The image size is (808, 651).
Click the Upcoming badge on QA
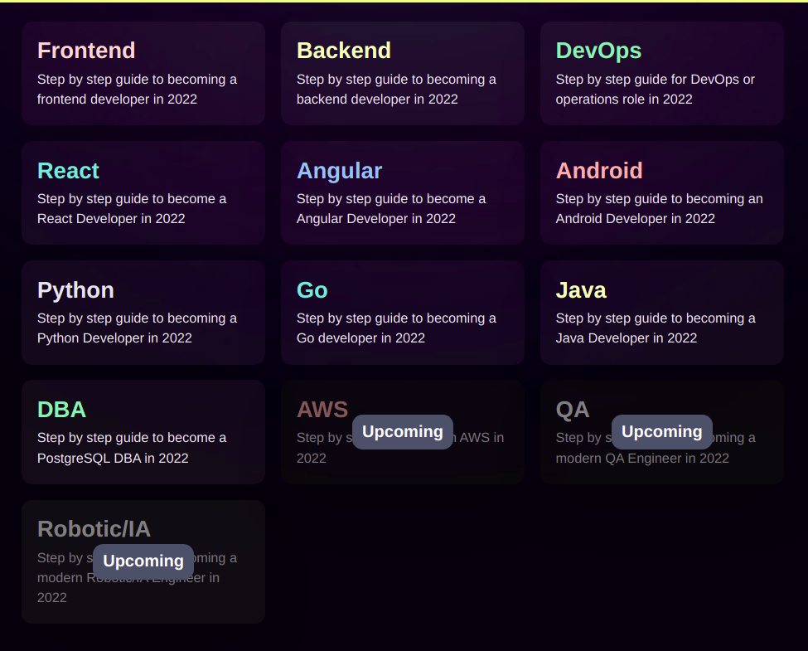click(x=661, y=431)
